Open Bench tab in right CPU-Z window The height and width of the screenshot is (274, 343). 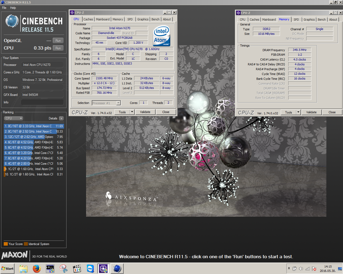click(322, 20)
